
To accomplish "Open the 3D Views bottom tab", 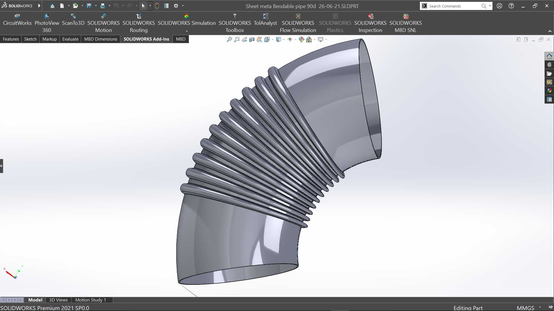I will (x=58, y=300).
